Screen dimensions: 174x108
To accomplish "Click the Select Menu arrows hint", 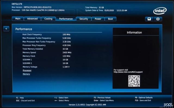I will pos(62,101).
